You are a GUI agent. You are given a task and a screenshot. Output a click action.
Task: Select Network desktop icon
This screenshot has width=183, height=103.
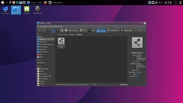coord(16,10)
